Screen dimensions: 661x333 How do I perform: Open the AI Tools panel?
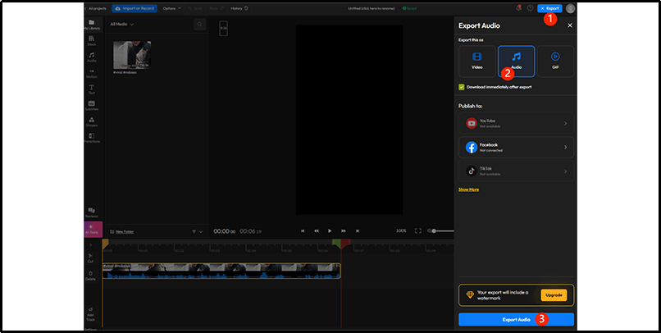tap(92, 229)
